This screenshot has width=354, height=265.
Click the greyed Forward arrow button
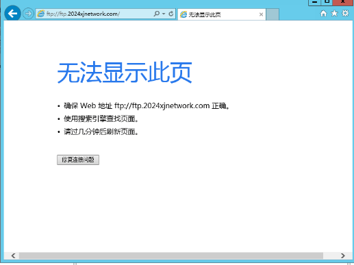28,14
